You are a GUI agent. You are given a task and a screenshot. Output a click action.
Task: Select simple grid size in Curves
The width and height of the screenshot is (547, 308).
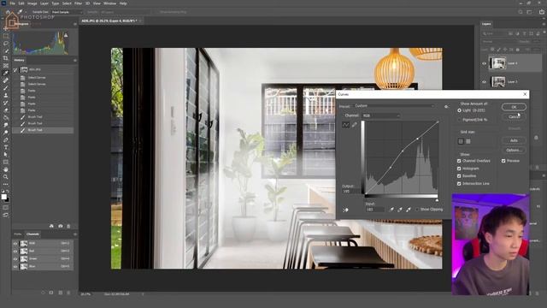pos(461,141)
